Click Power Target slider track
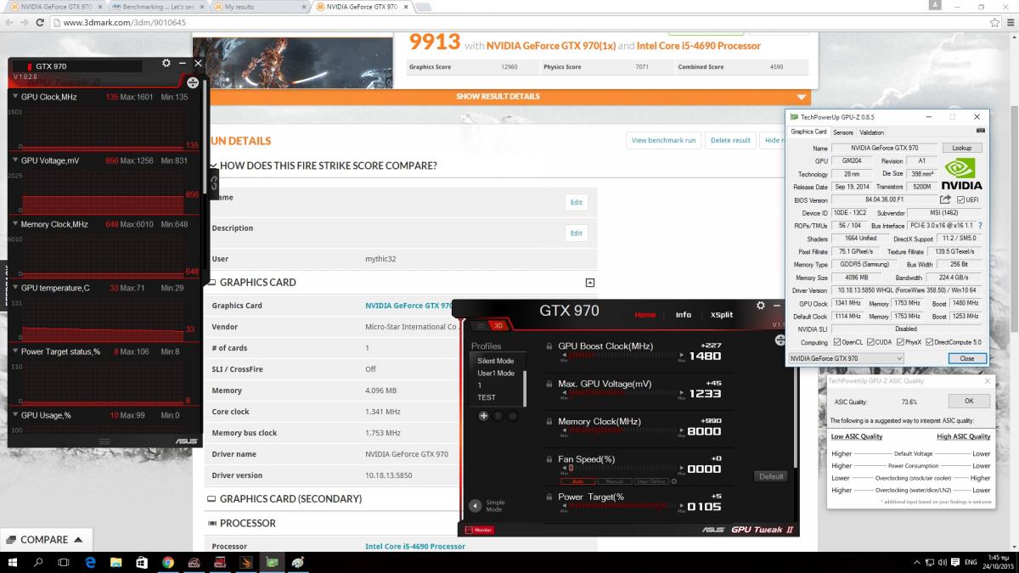Image resolution: width=1019 pixels, height=573 pixels. click(x=622, y=506)
